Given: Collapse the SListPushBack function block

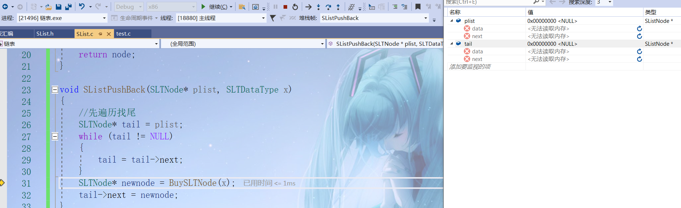Looking at the screenshot, I should tap(55, 90).
